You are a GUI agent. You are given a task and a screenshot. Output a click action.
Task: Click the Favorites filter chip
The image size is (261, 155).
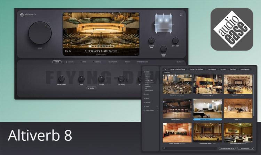click(x=223, y=69)
